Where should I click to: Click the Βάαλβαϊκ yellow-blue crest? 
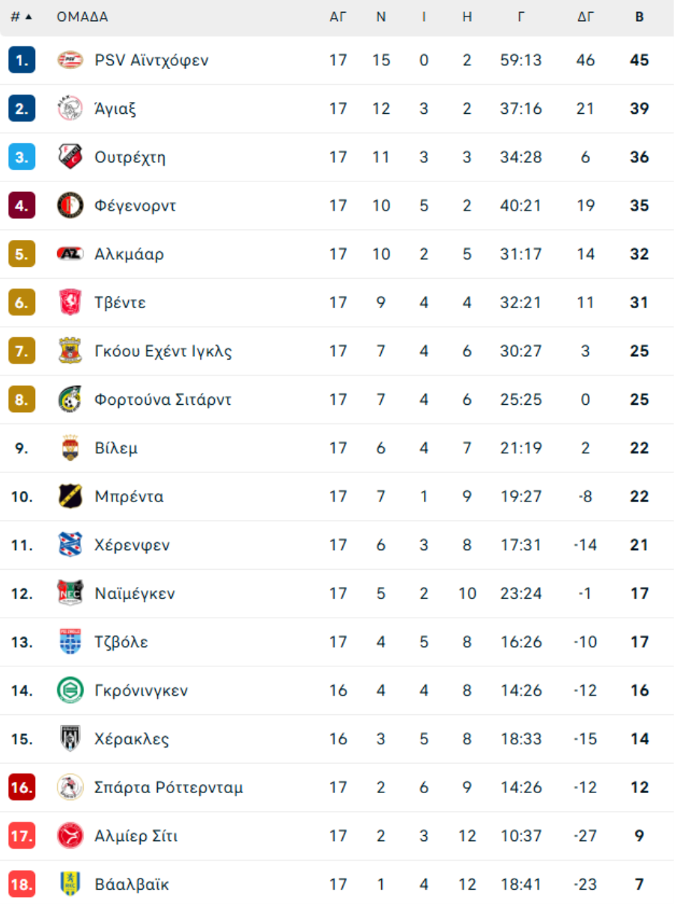tap(70, 885)
